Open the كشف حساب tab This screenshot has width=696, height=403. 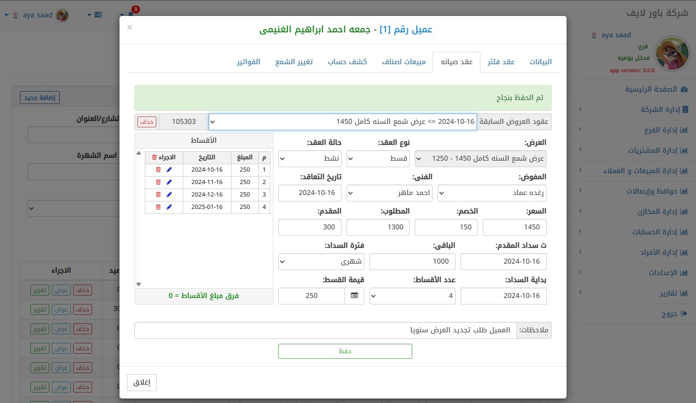point(347,62)
